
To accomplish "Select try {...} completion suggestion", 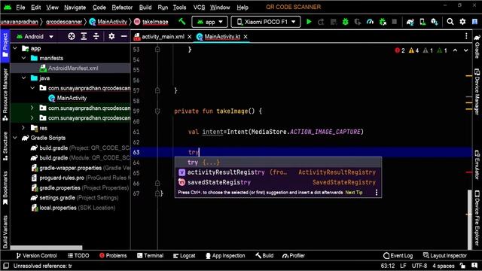I will 278,163.
